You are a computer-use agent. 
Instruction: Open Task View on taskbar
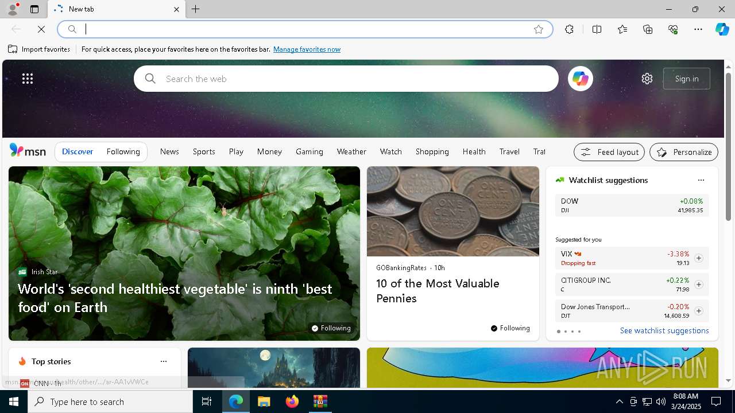pyautogui.click(x=207, y=402)
